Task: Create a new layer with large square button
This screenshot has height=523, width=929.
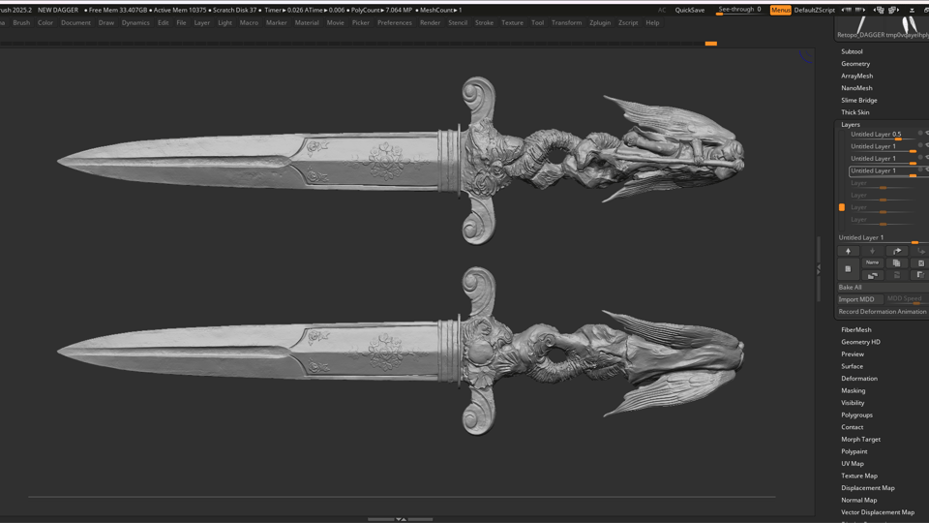Action: [x=848, y=268]
